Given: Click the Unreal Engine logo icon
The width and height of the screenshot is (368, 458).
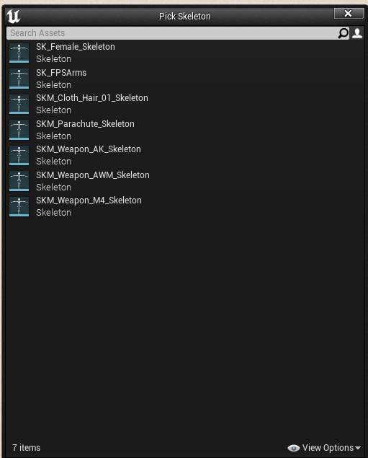Looking at the screenshot, I should coord(14,16).
